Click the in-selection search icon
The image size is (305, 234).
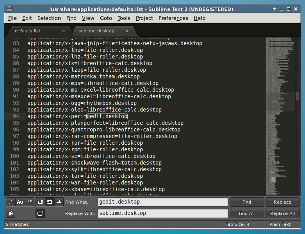point(59,202)
